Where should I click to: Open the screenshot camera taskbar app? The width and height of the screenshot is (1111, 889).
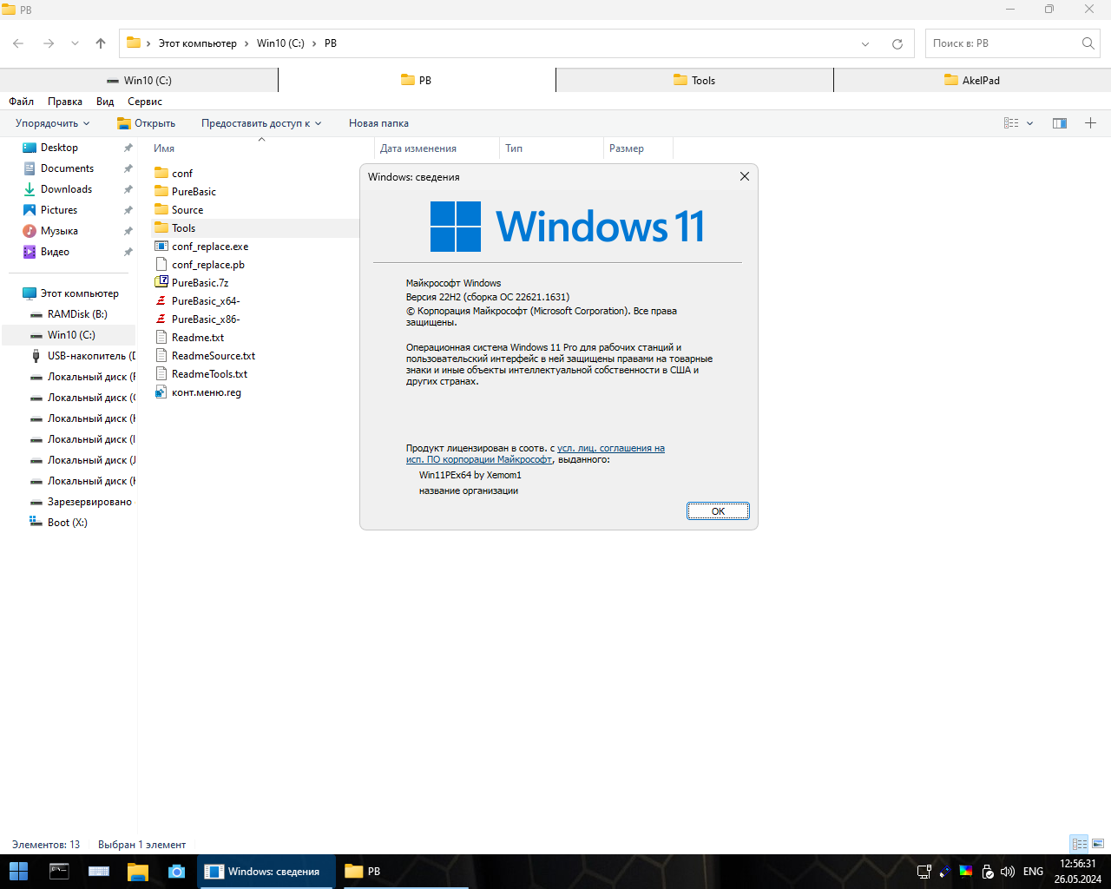(177, 872)
